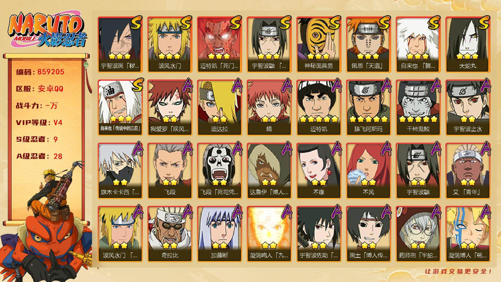Click the 加藤断 character card
The image size is (501, 282).
click(219, 234)
